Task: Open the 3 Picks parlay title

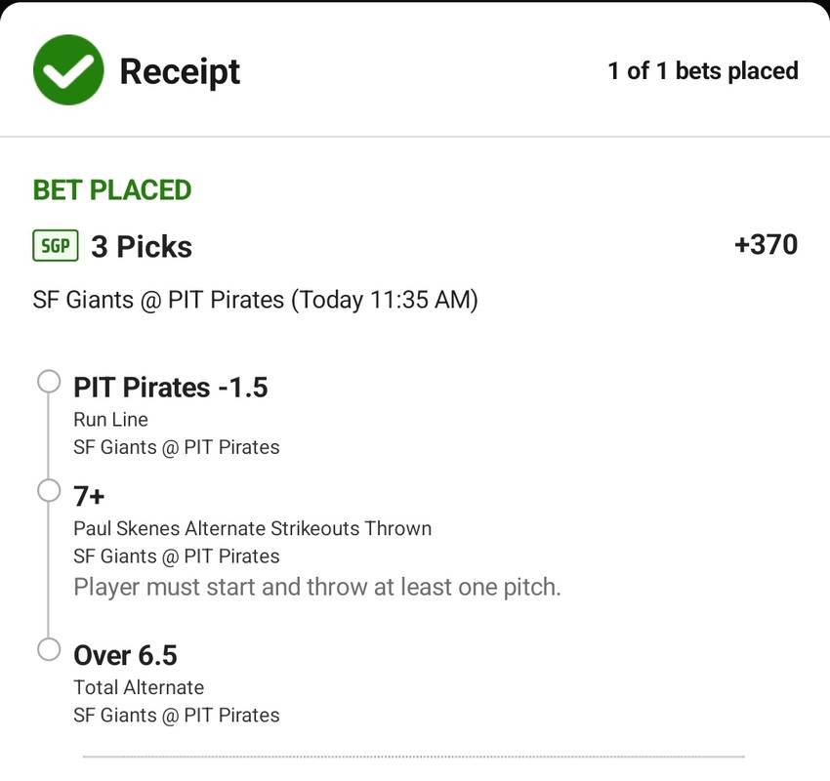Action: (x=142, y=247)
